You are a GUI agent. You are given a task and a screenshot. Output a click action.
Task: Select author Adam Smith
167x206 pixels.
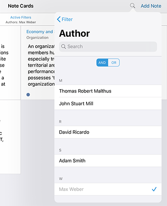(108, 161)
